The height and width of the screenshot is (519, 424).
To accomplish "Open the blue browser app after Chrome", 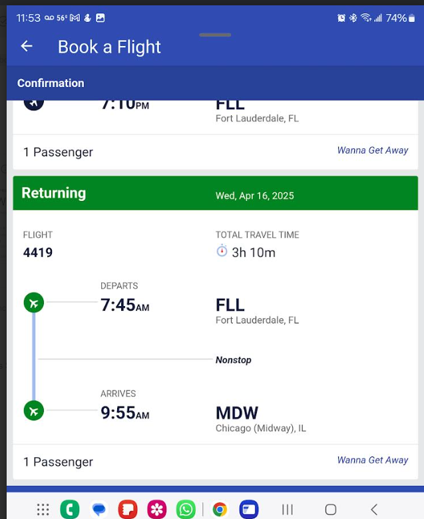I will 249,509.
